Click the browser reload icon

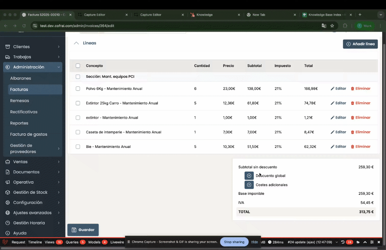pyautogui.click(x=24, y=26)
